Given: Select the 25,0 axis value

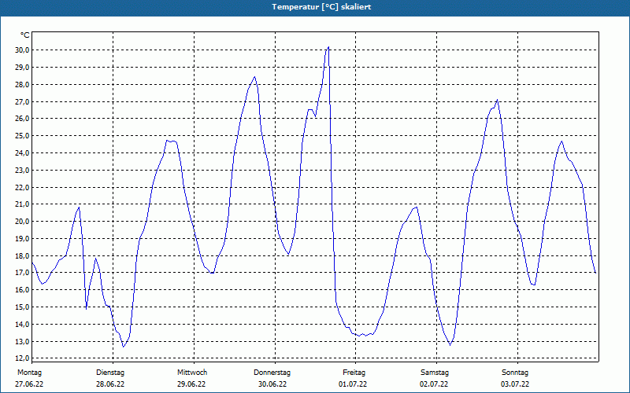Looking at the screenshot, I should [x=21, y=136].
